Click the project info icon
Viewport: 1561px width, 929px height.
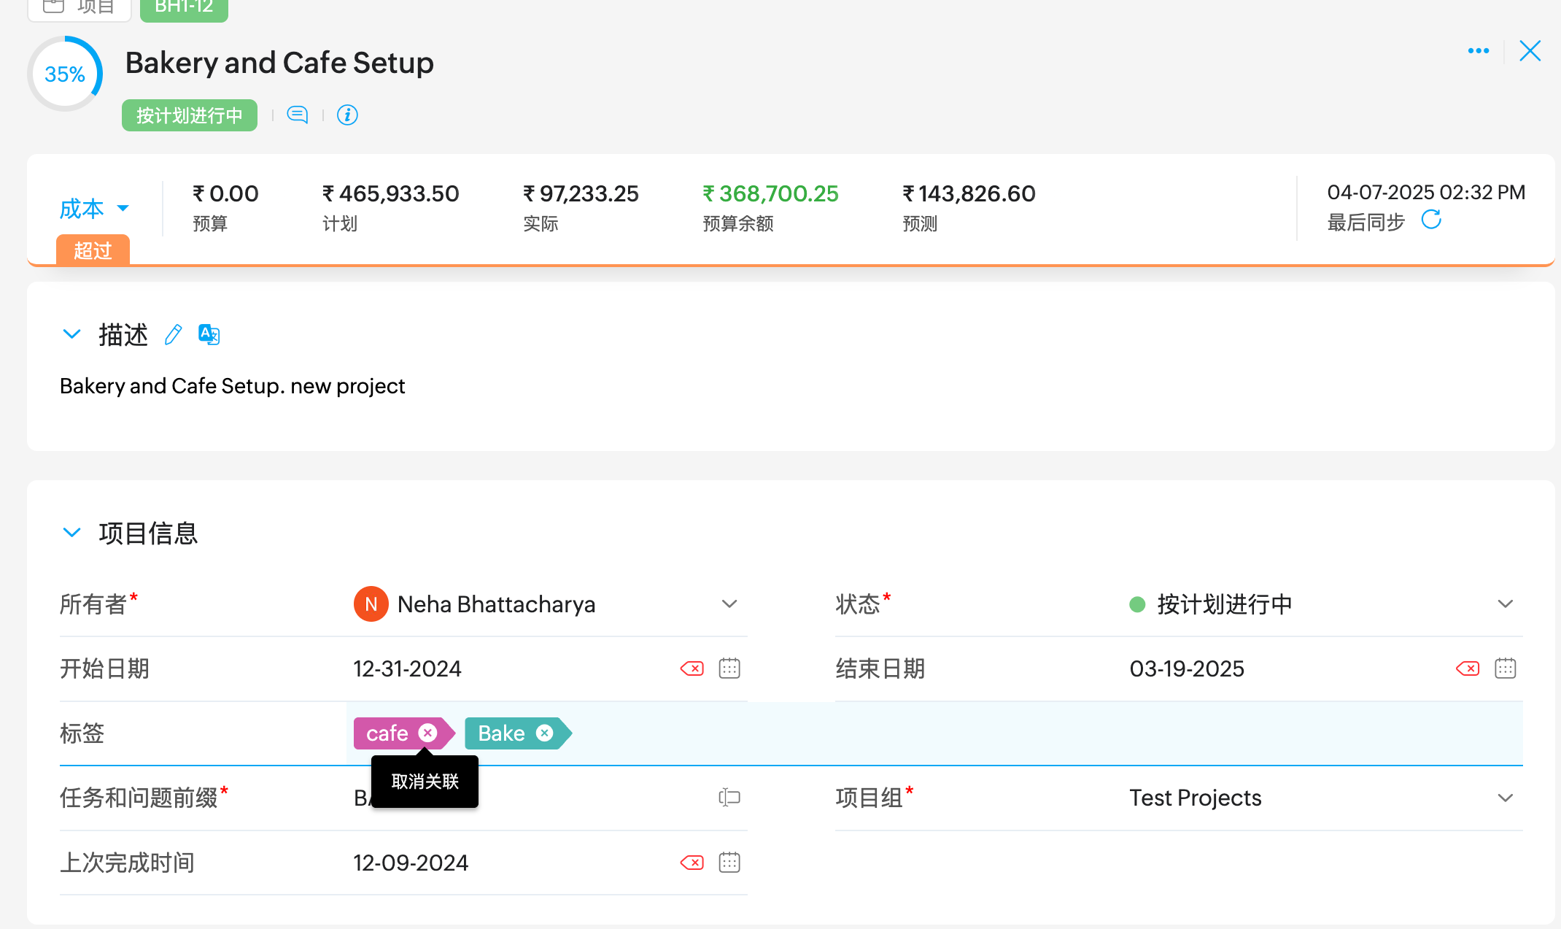347,115
